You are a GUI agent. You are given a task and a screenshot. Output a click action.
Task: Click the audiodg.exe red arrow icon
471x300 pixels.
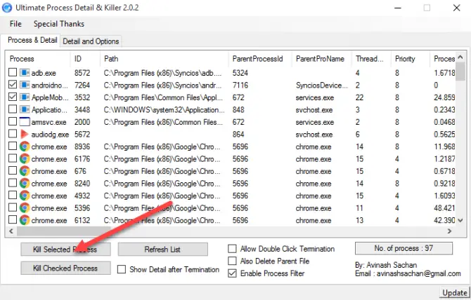(25, 134)
